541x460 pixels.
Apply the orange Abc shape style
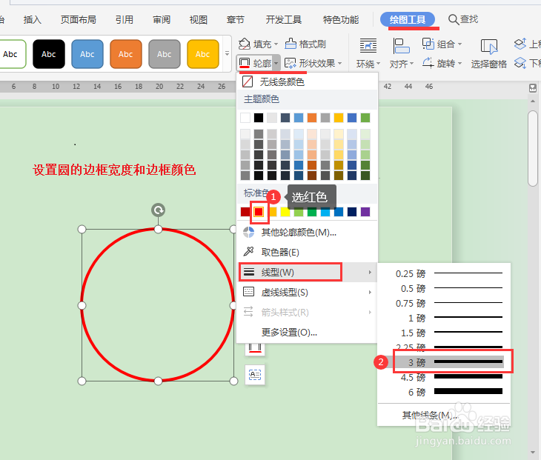click(126, 54)
